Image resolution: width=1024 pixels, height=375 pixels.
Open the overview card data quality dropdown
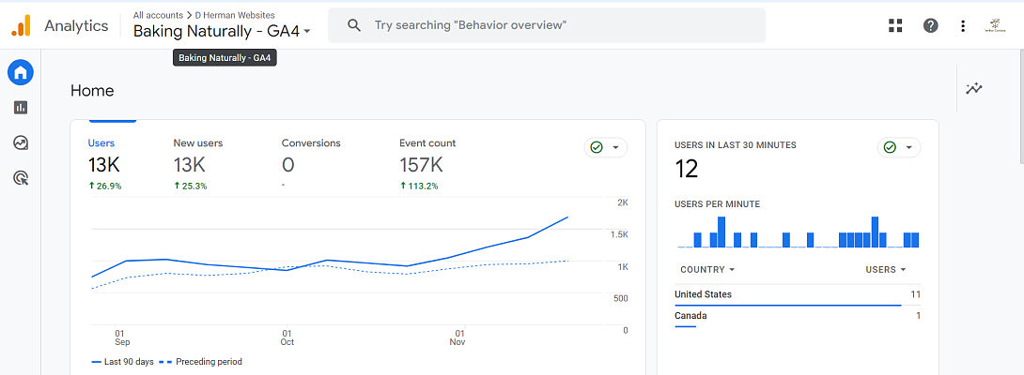click(x=606, y=147)
